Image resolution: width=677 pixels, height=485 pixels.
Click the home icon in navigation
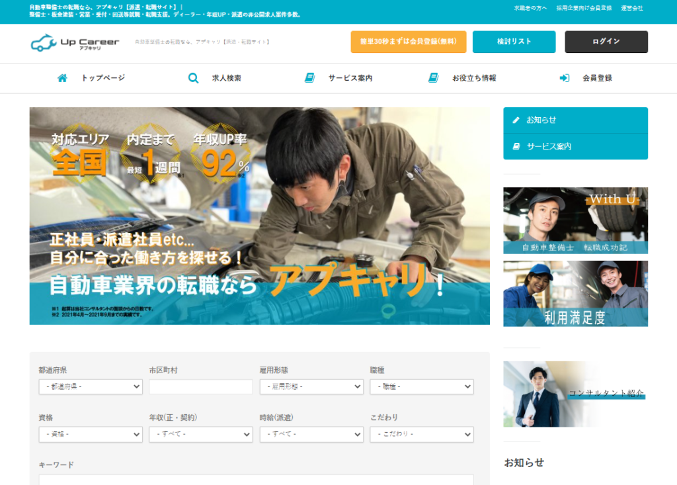62,78
